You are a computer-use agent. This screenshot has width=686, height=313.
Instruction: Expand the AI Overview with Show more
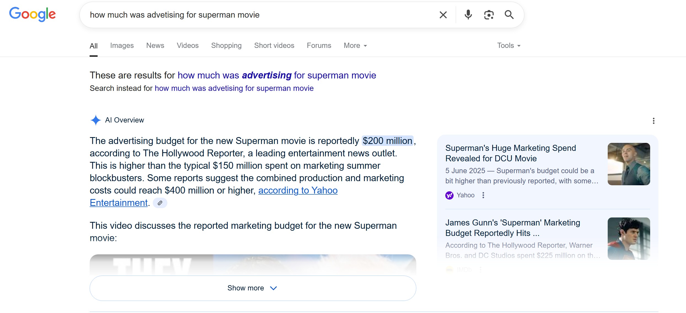tap(253, 288)
